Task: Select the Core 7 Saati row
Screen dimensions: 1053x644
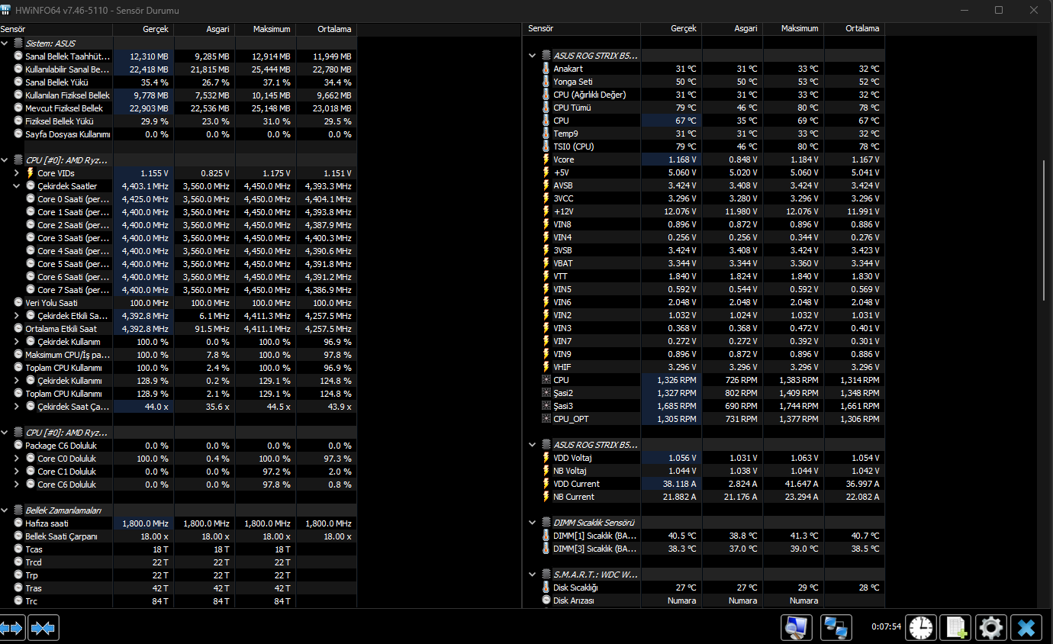Action: pyautogui.click(x=179, y=290)
